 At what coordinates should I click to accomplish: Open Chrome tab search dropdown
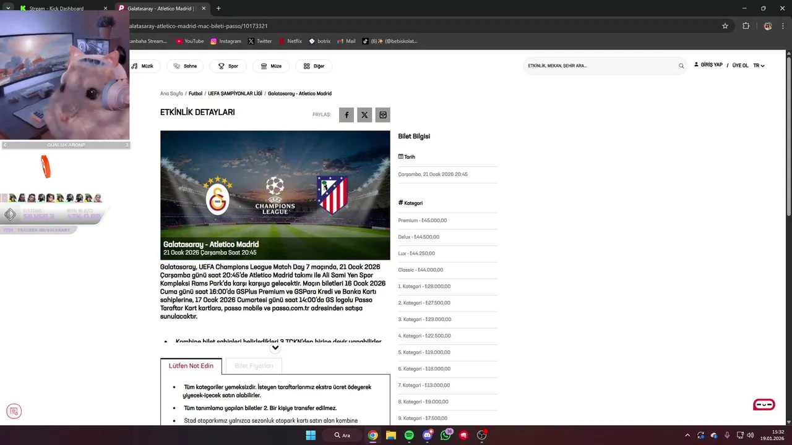8,8
